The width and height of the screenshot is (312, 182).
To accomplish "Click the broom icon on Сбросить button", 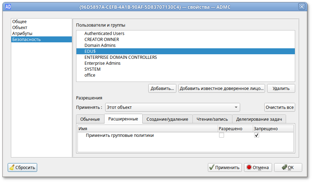I will pyautogui.click(x=12, y=168).
